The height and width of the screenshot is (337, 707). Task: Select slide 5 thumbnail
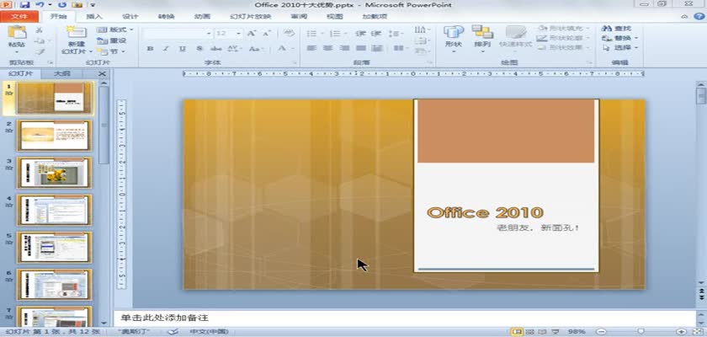[54, 247]
